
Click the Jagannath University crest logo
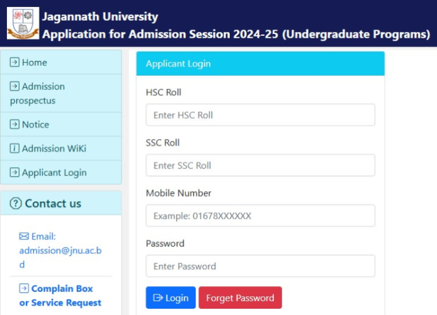tap(23, 23)
